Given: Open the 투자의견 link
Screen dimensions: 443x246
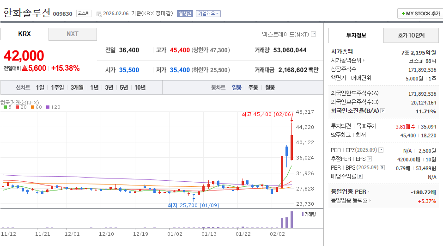Looking at the screenshot, I should point(341,126).
